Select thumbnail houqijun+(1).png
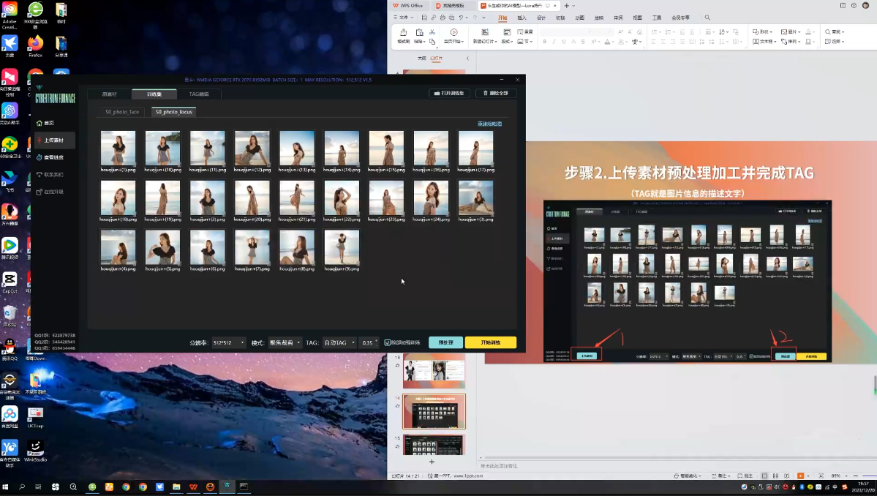 point(118,151)
